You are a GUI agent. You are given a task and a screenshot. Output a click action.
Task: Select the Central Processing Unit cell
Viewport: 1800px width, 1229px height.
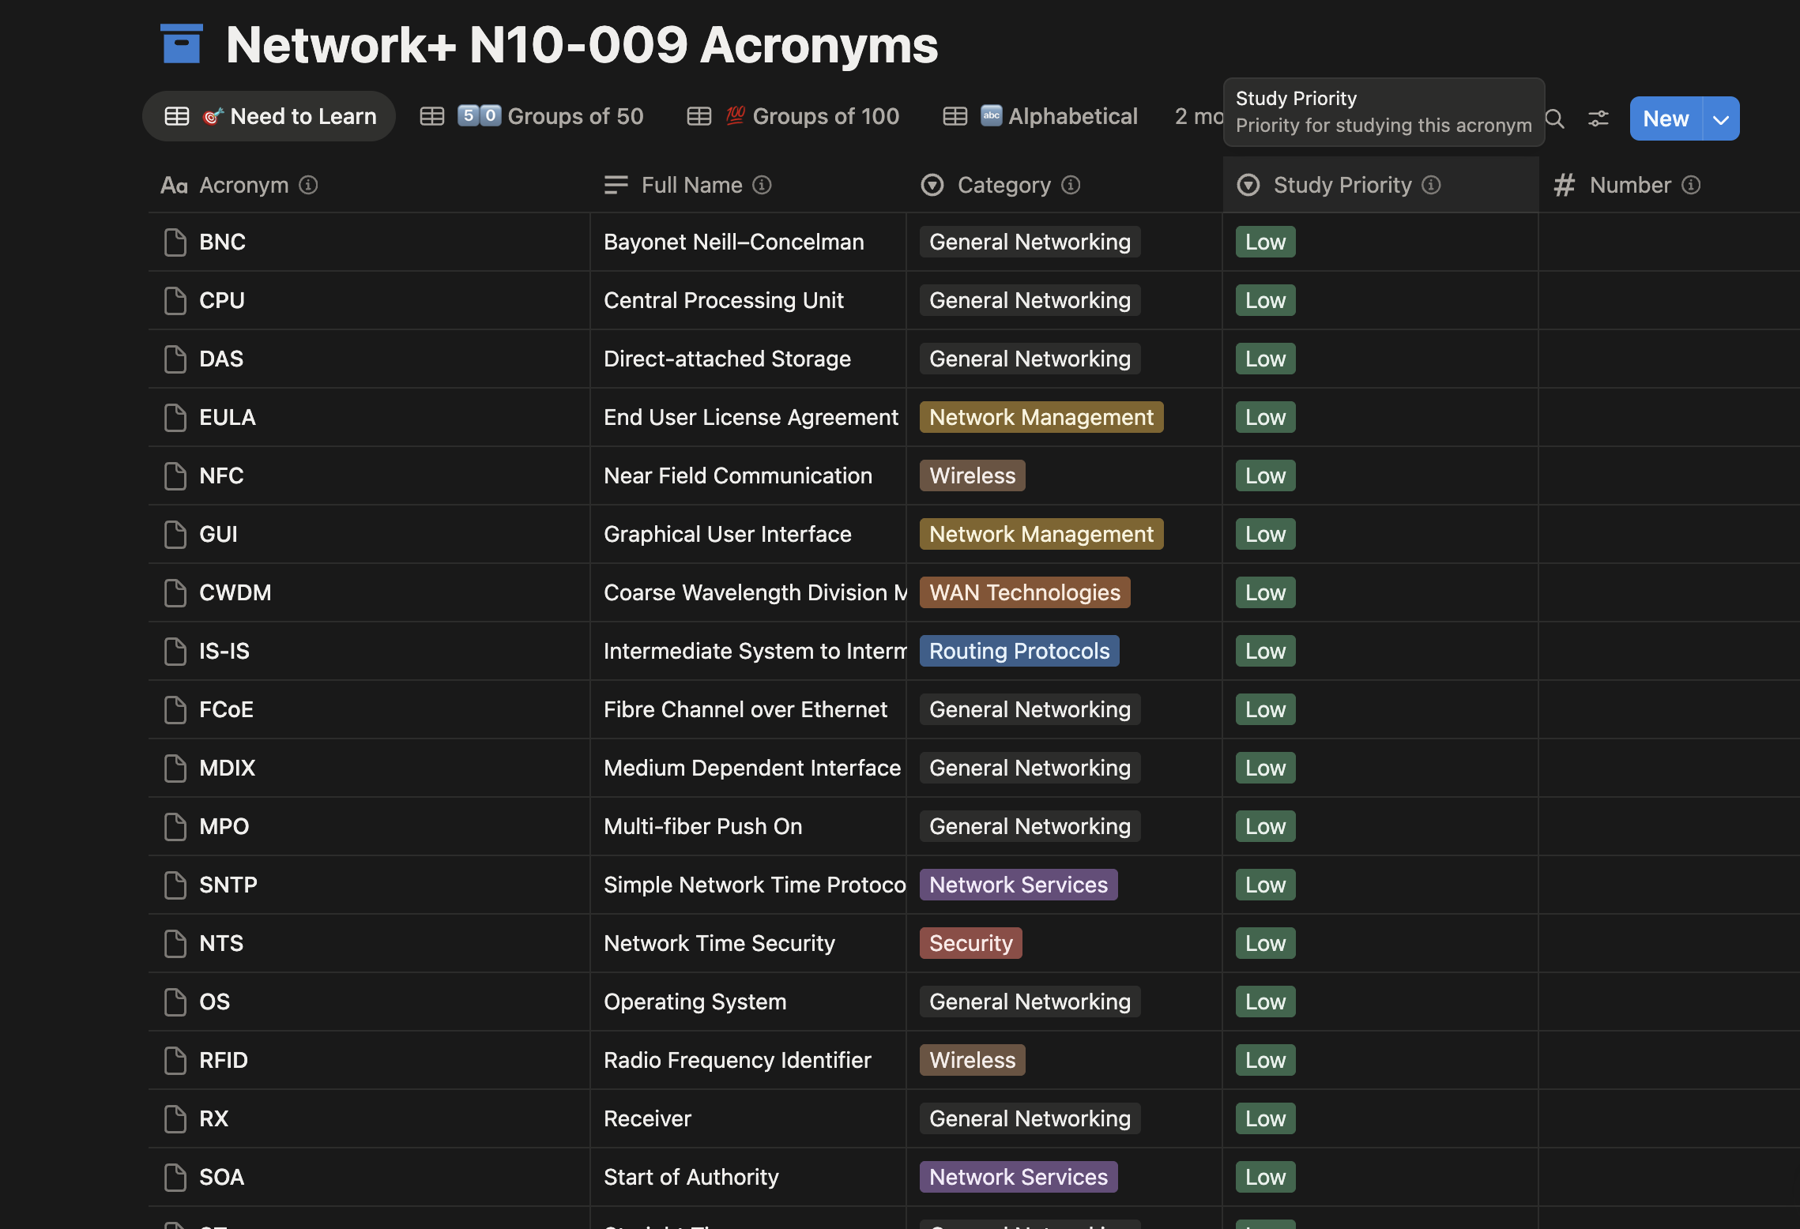point(748,300)
